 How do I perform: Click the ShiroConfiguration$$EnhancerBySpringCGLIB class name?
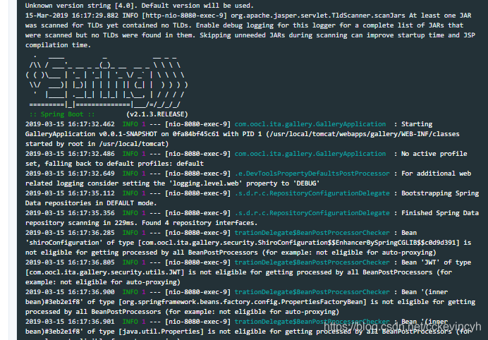point(297,243)
